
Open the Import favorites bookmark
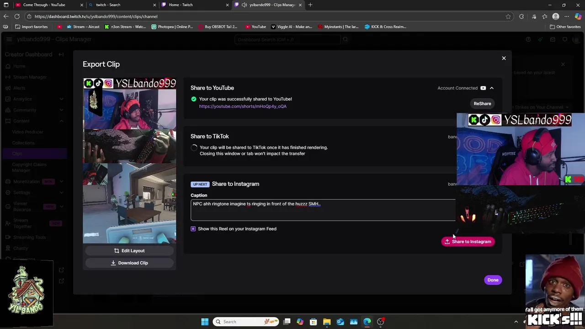(31, 27)
